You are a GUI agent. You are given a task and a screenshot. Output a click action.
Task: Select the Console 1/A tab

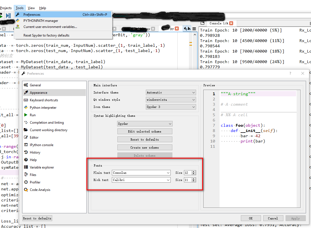tap(219, 23)
